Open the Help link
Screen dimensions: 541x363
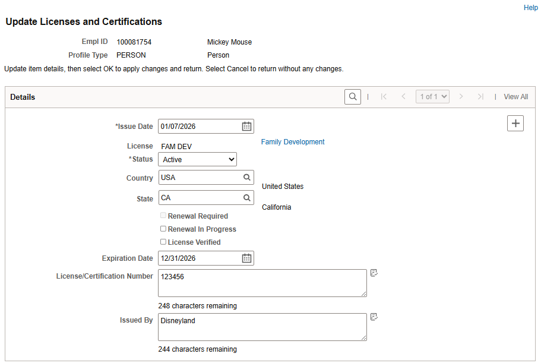tap(530, 8)
